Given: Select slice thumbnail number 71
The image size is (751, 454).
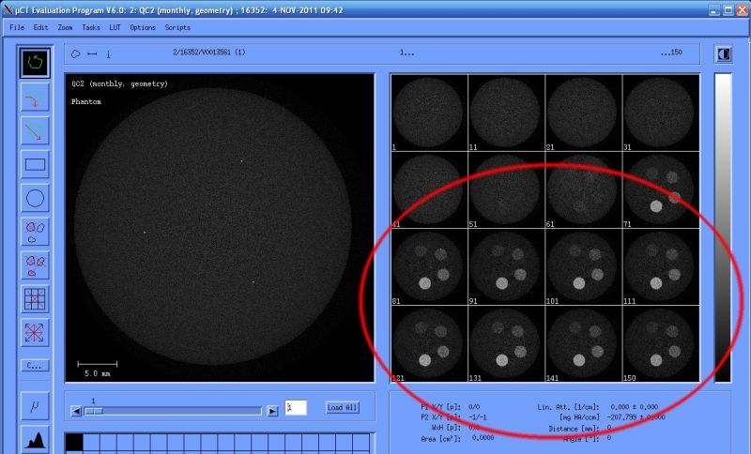Looking at the screenshot, I should tap(661, 189).
